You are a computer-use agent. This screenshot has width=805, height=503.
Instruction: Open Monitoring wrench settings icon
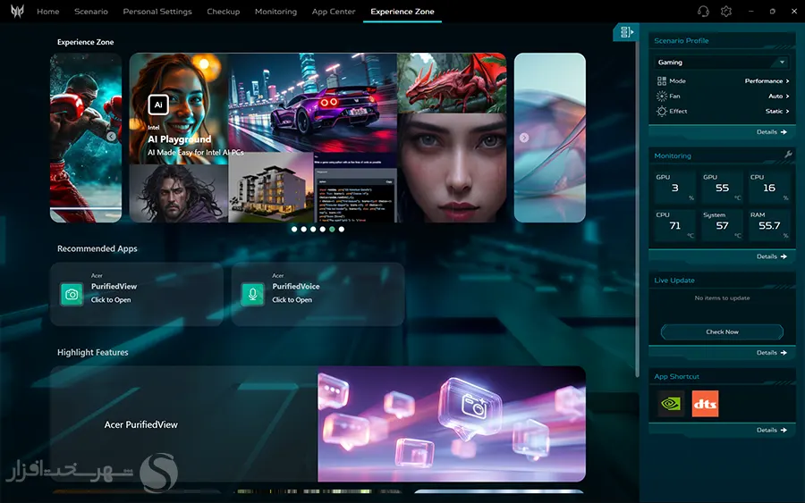tap(788, 155)
